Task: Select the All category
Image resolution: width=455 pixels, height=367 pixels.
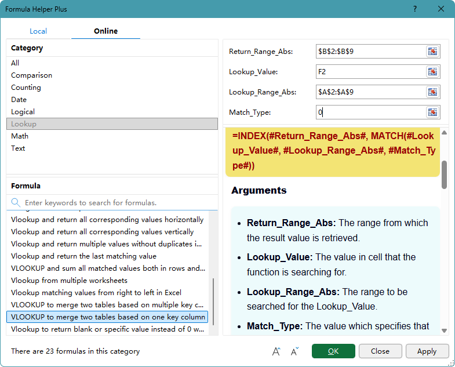Action: 112,63
